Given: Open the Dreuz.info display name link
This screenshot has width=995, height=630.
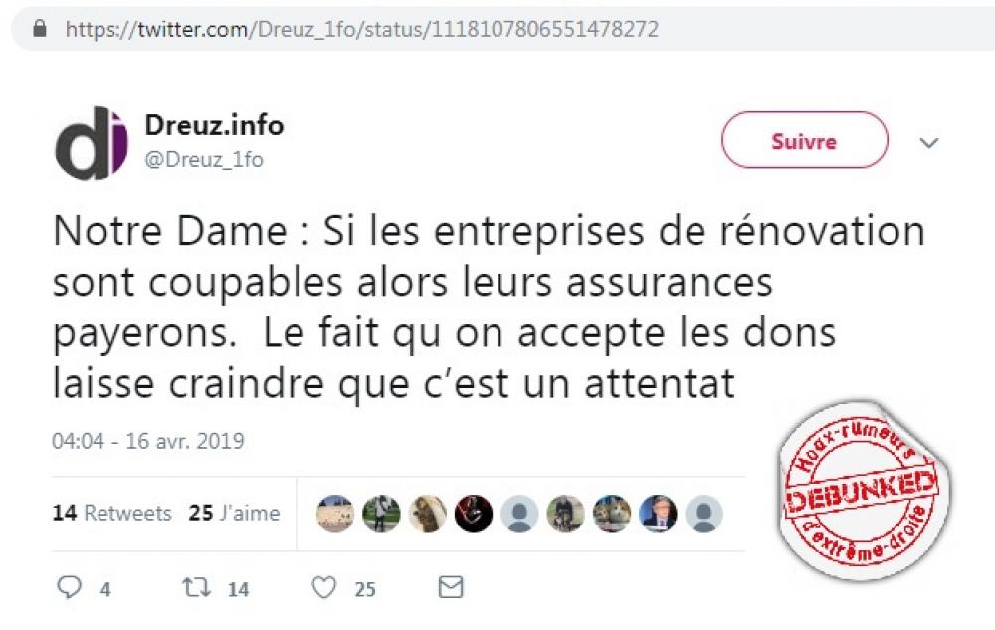Looking at the screenshot, I should click(215, 125).
